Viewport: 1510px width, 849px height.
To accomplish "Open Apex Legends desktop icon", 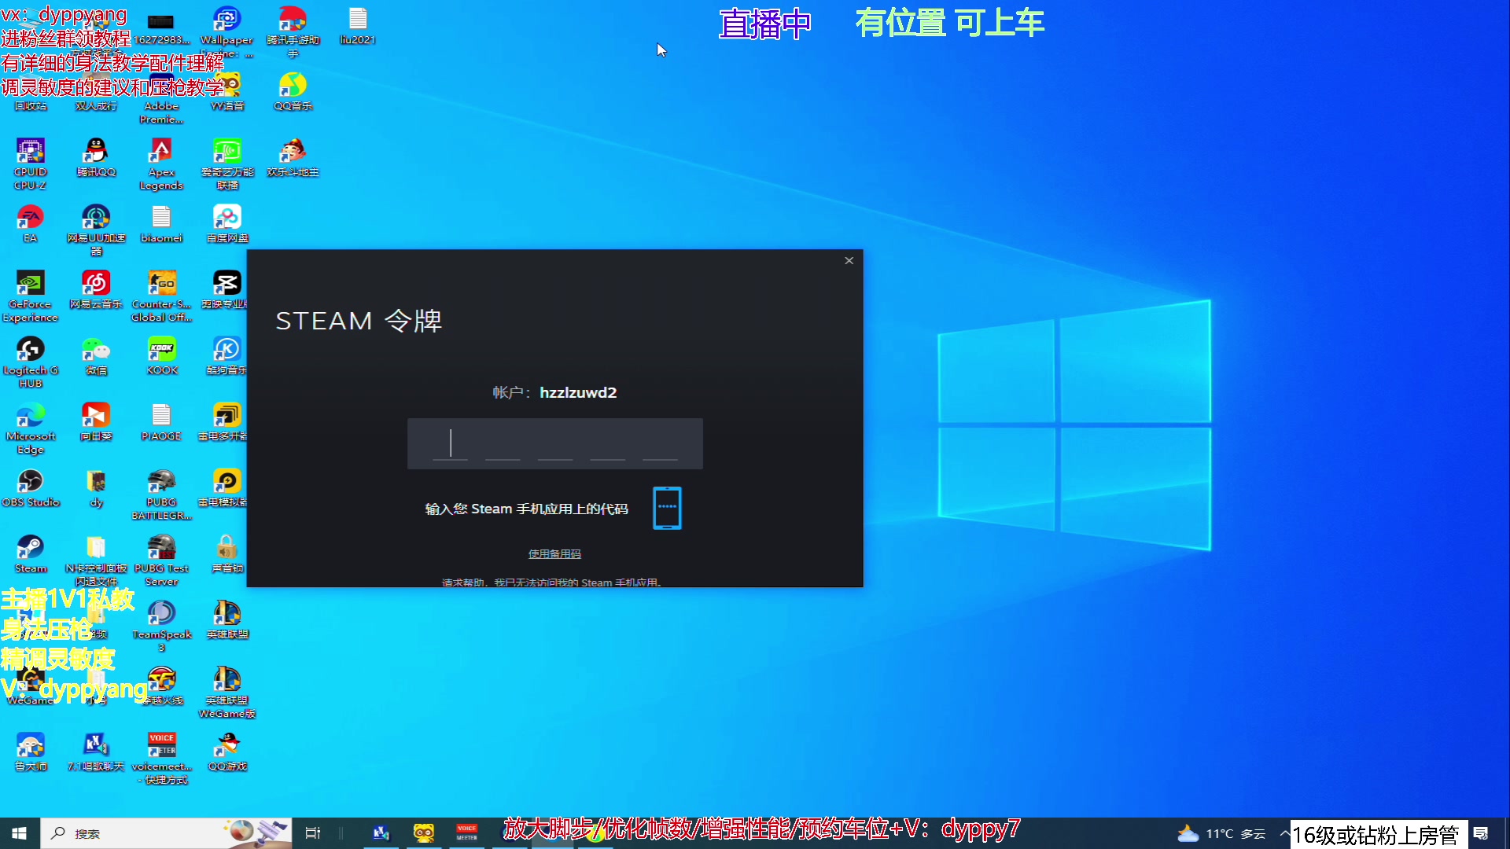I will coord(161,164).
